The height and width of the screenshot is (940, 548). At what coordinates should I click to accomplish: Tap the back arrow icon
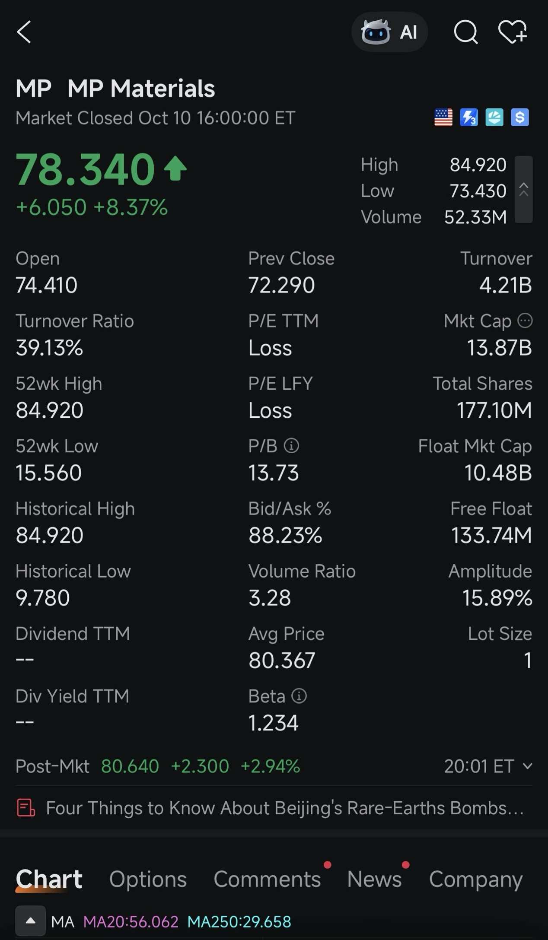[24, 32]
